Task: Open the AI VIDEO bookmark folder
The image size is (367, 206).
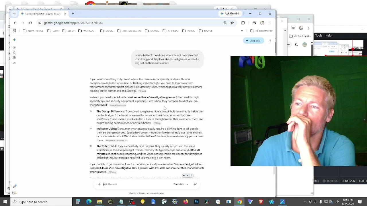Action: [x=170, y=31]
